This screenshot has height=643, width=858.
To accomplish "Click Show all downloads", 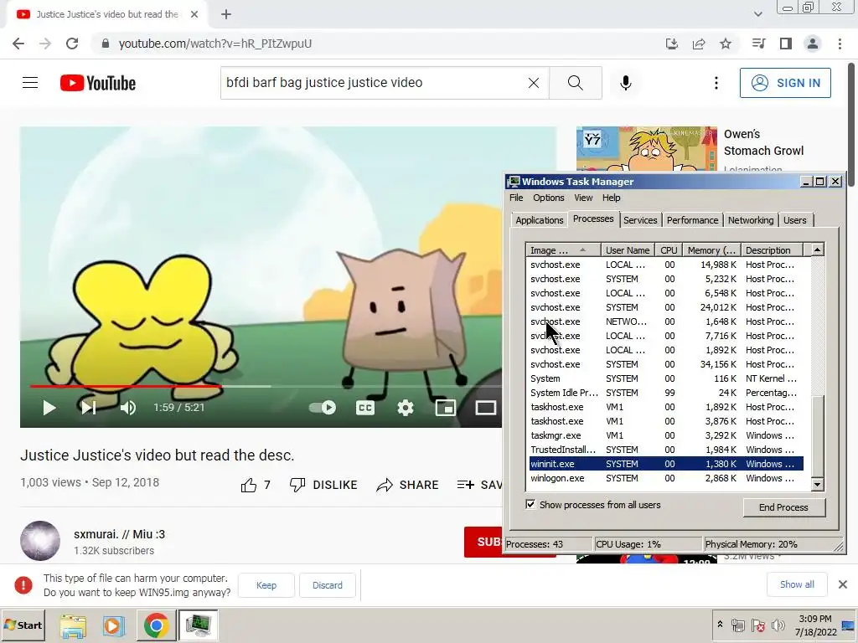I will click(x=797, y=584).
